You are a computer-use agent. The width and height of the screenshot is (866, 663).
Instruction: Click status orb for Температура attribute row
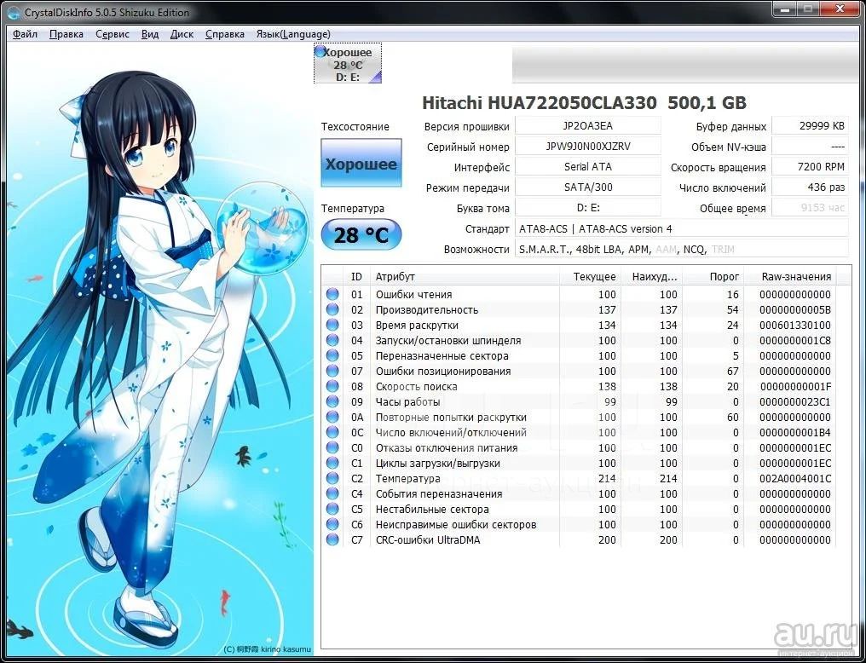[x=332, y=479]
